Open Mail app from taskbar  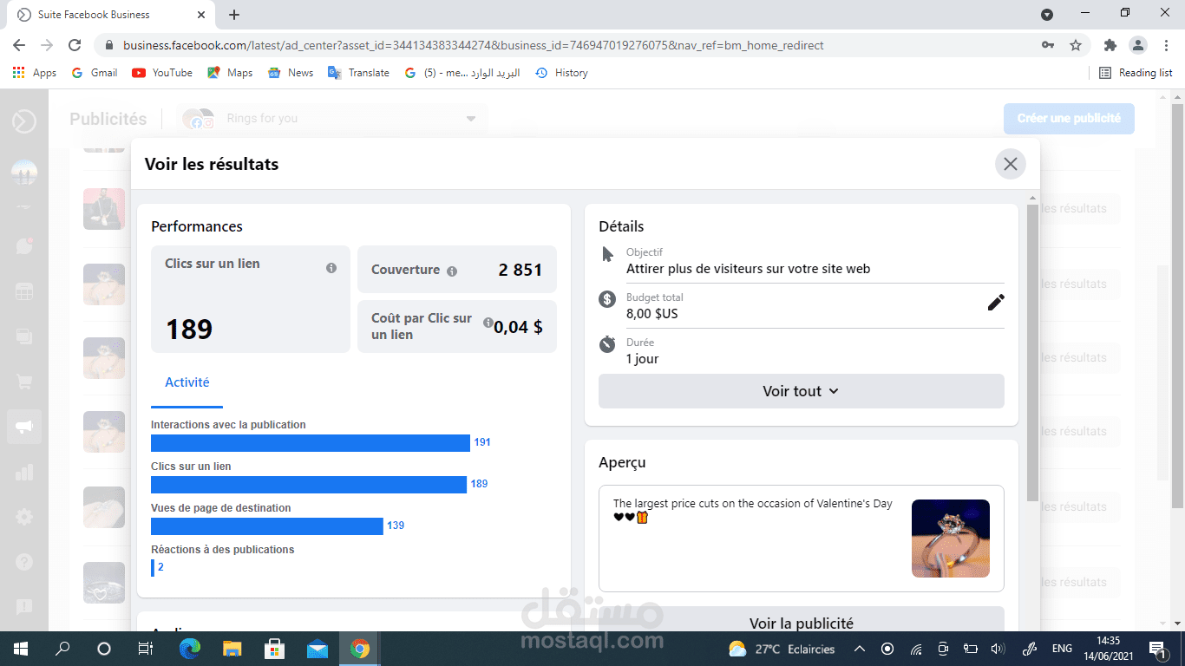[x=318, y=649]
